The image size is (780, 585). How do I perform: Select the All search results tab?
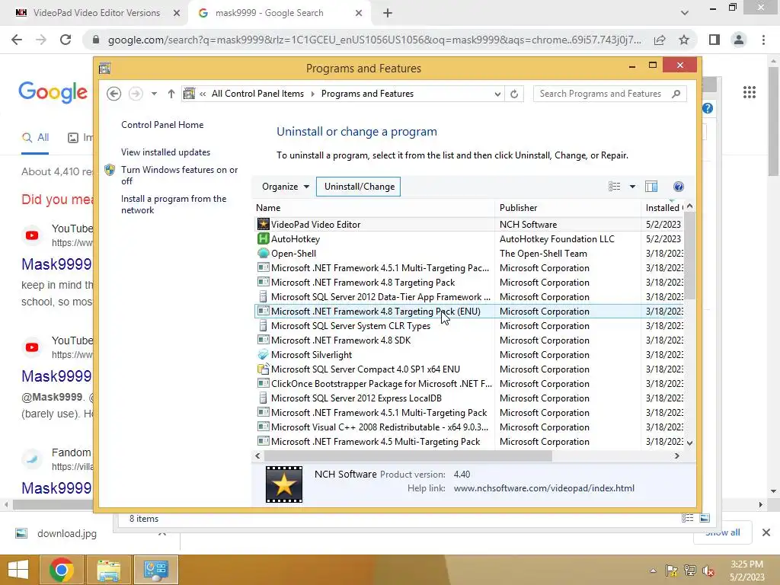35,138
